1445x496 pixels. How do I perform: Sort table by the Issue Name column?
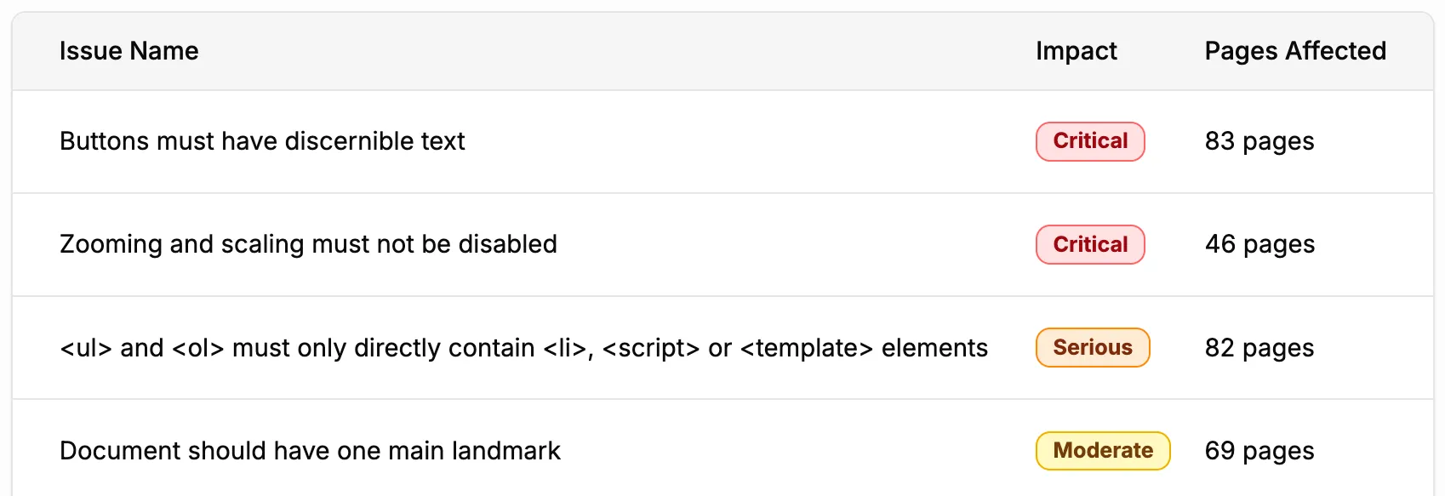click(129, 51)
